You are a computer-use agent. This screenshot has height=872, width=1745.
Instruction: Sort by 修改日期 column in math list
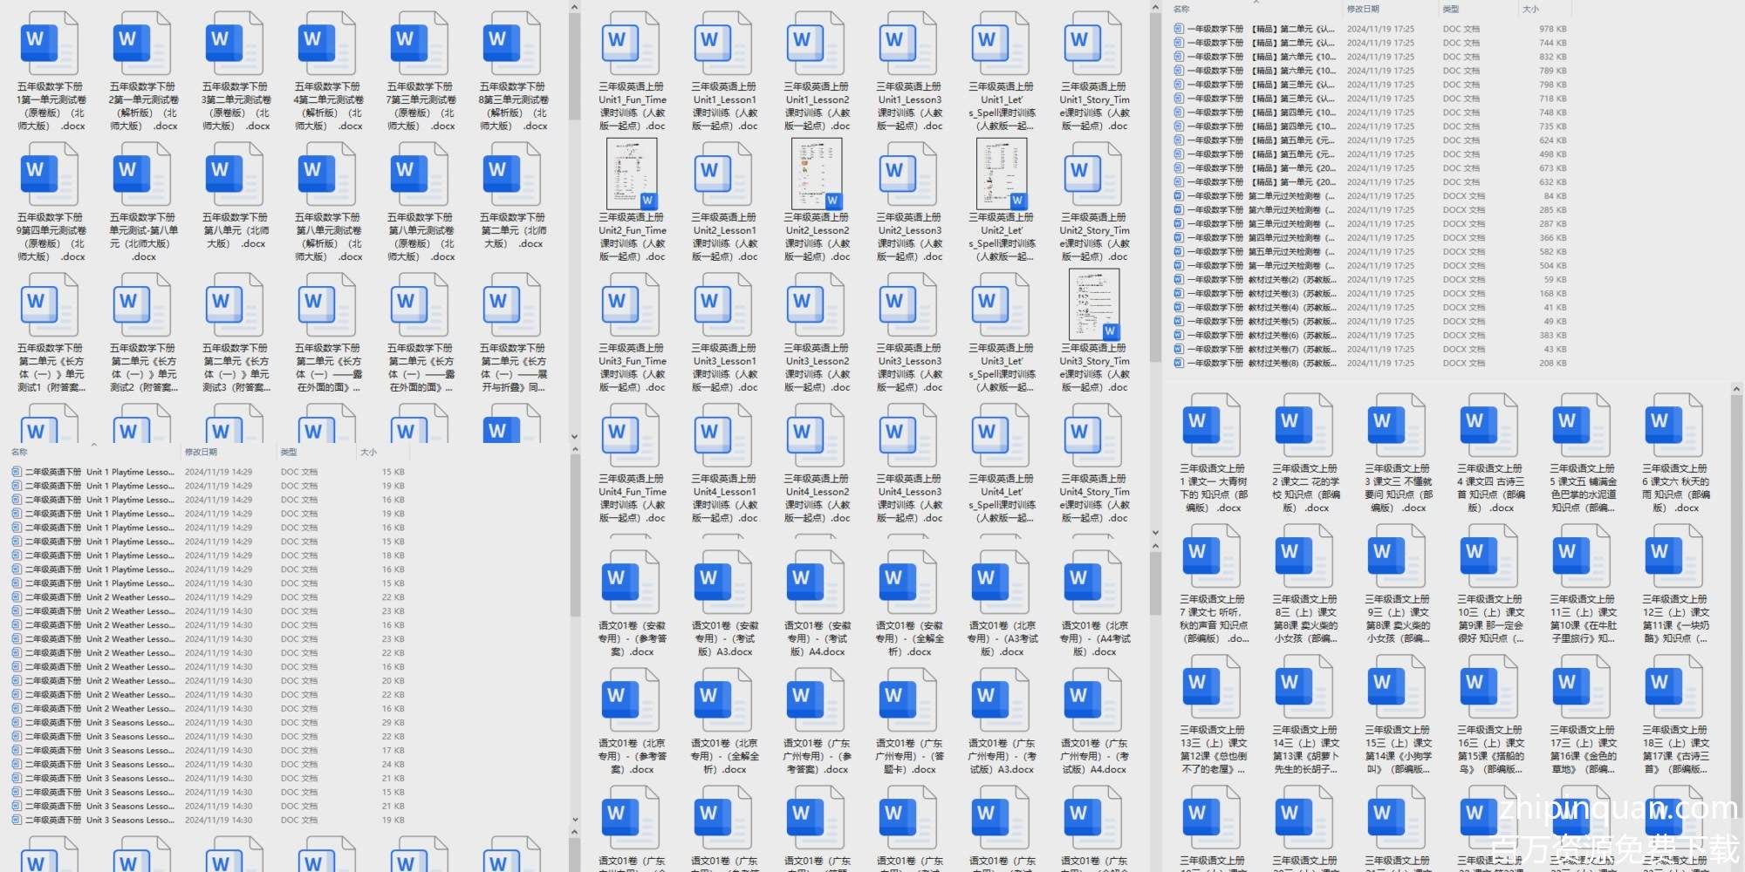pos(1363,9)
